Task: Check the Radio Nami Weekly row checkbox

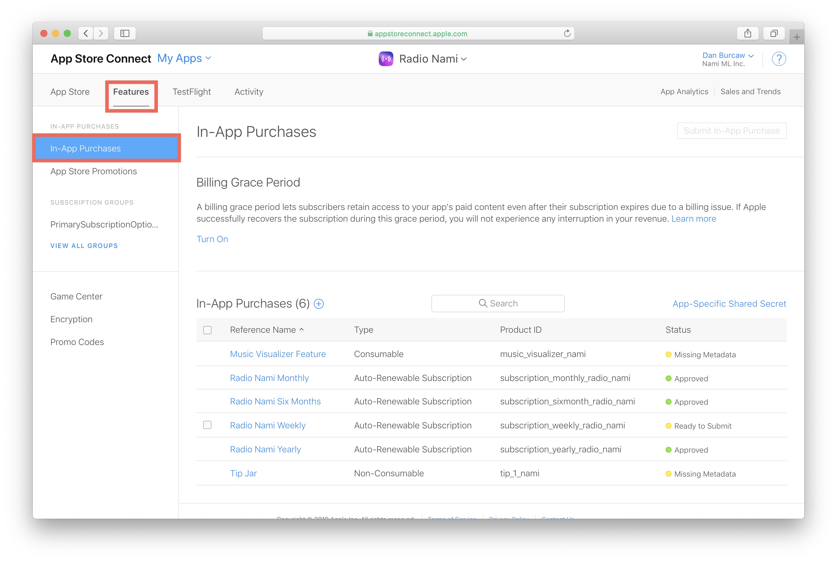Action: click(207, 425)
